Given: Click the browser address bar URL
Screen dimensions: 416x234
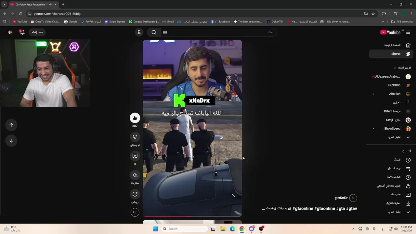Looking at the screenshot, I should 57,14.
